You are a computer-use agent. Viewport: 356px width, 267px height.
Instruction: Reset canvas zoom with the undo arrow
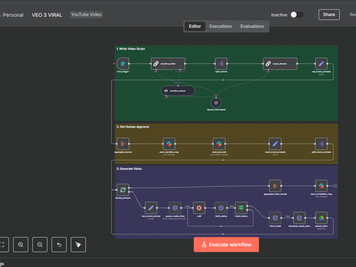click(x=59, y=245)
